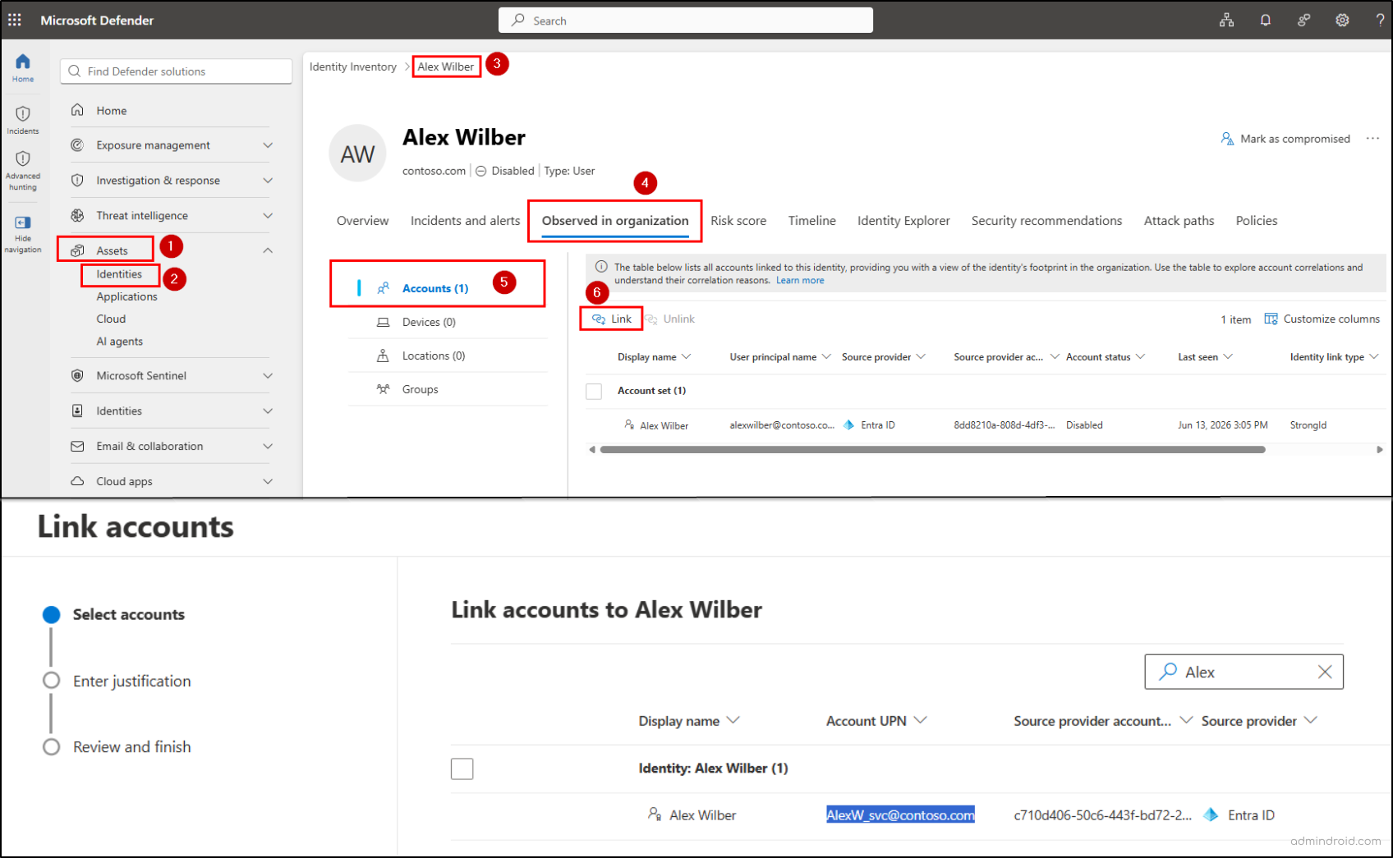Image resolution: width=1393 pixels, height=858 pixels.
Task: Expand the Threat intelligence chevron
Action: click(268, 216)
